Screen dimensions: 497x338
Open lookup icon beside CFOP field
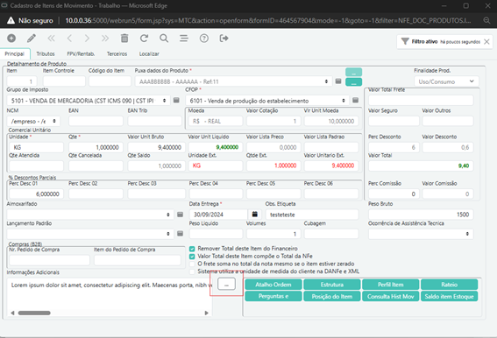[355, 101]
